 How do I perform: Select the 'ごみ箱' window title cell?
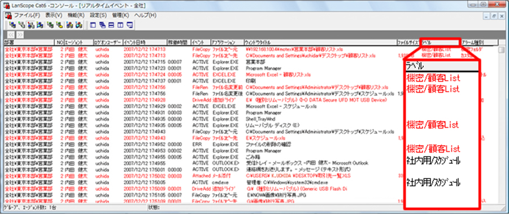[253, 157]
